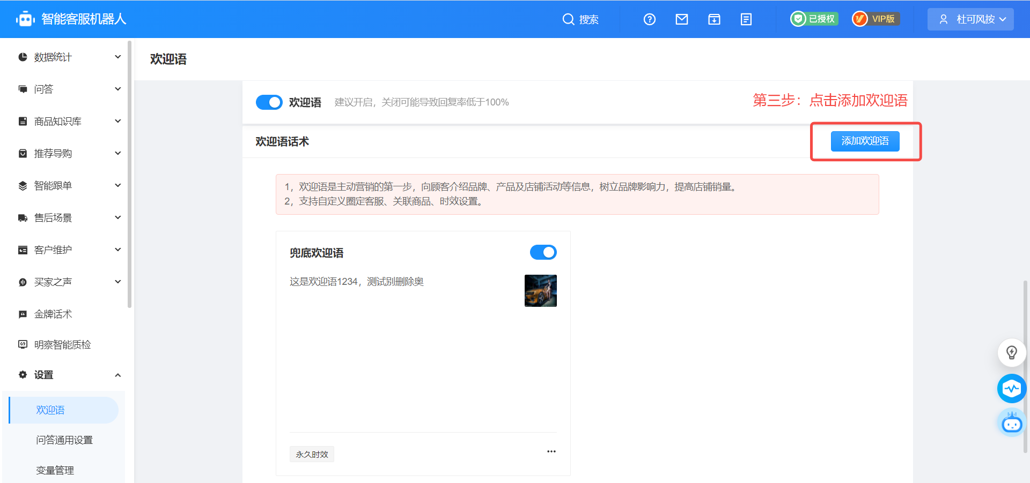Open the three-dot menu on 兜底欢迎语 card

pyautogui.click(x=551, y=451)
